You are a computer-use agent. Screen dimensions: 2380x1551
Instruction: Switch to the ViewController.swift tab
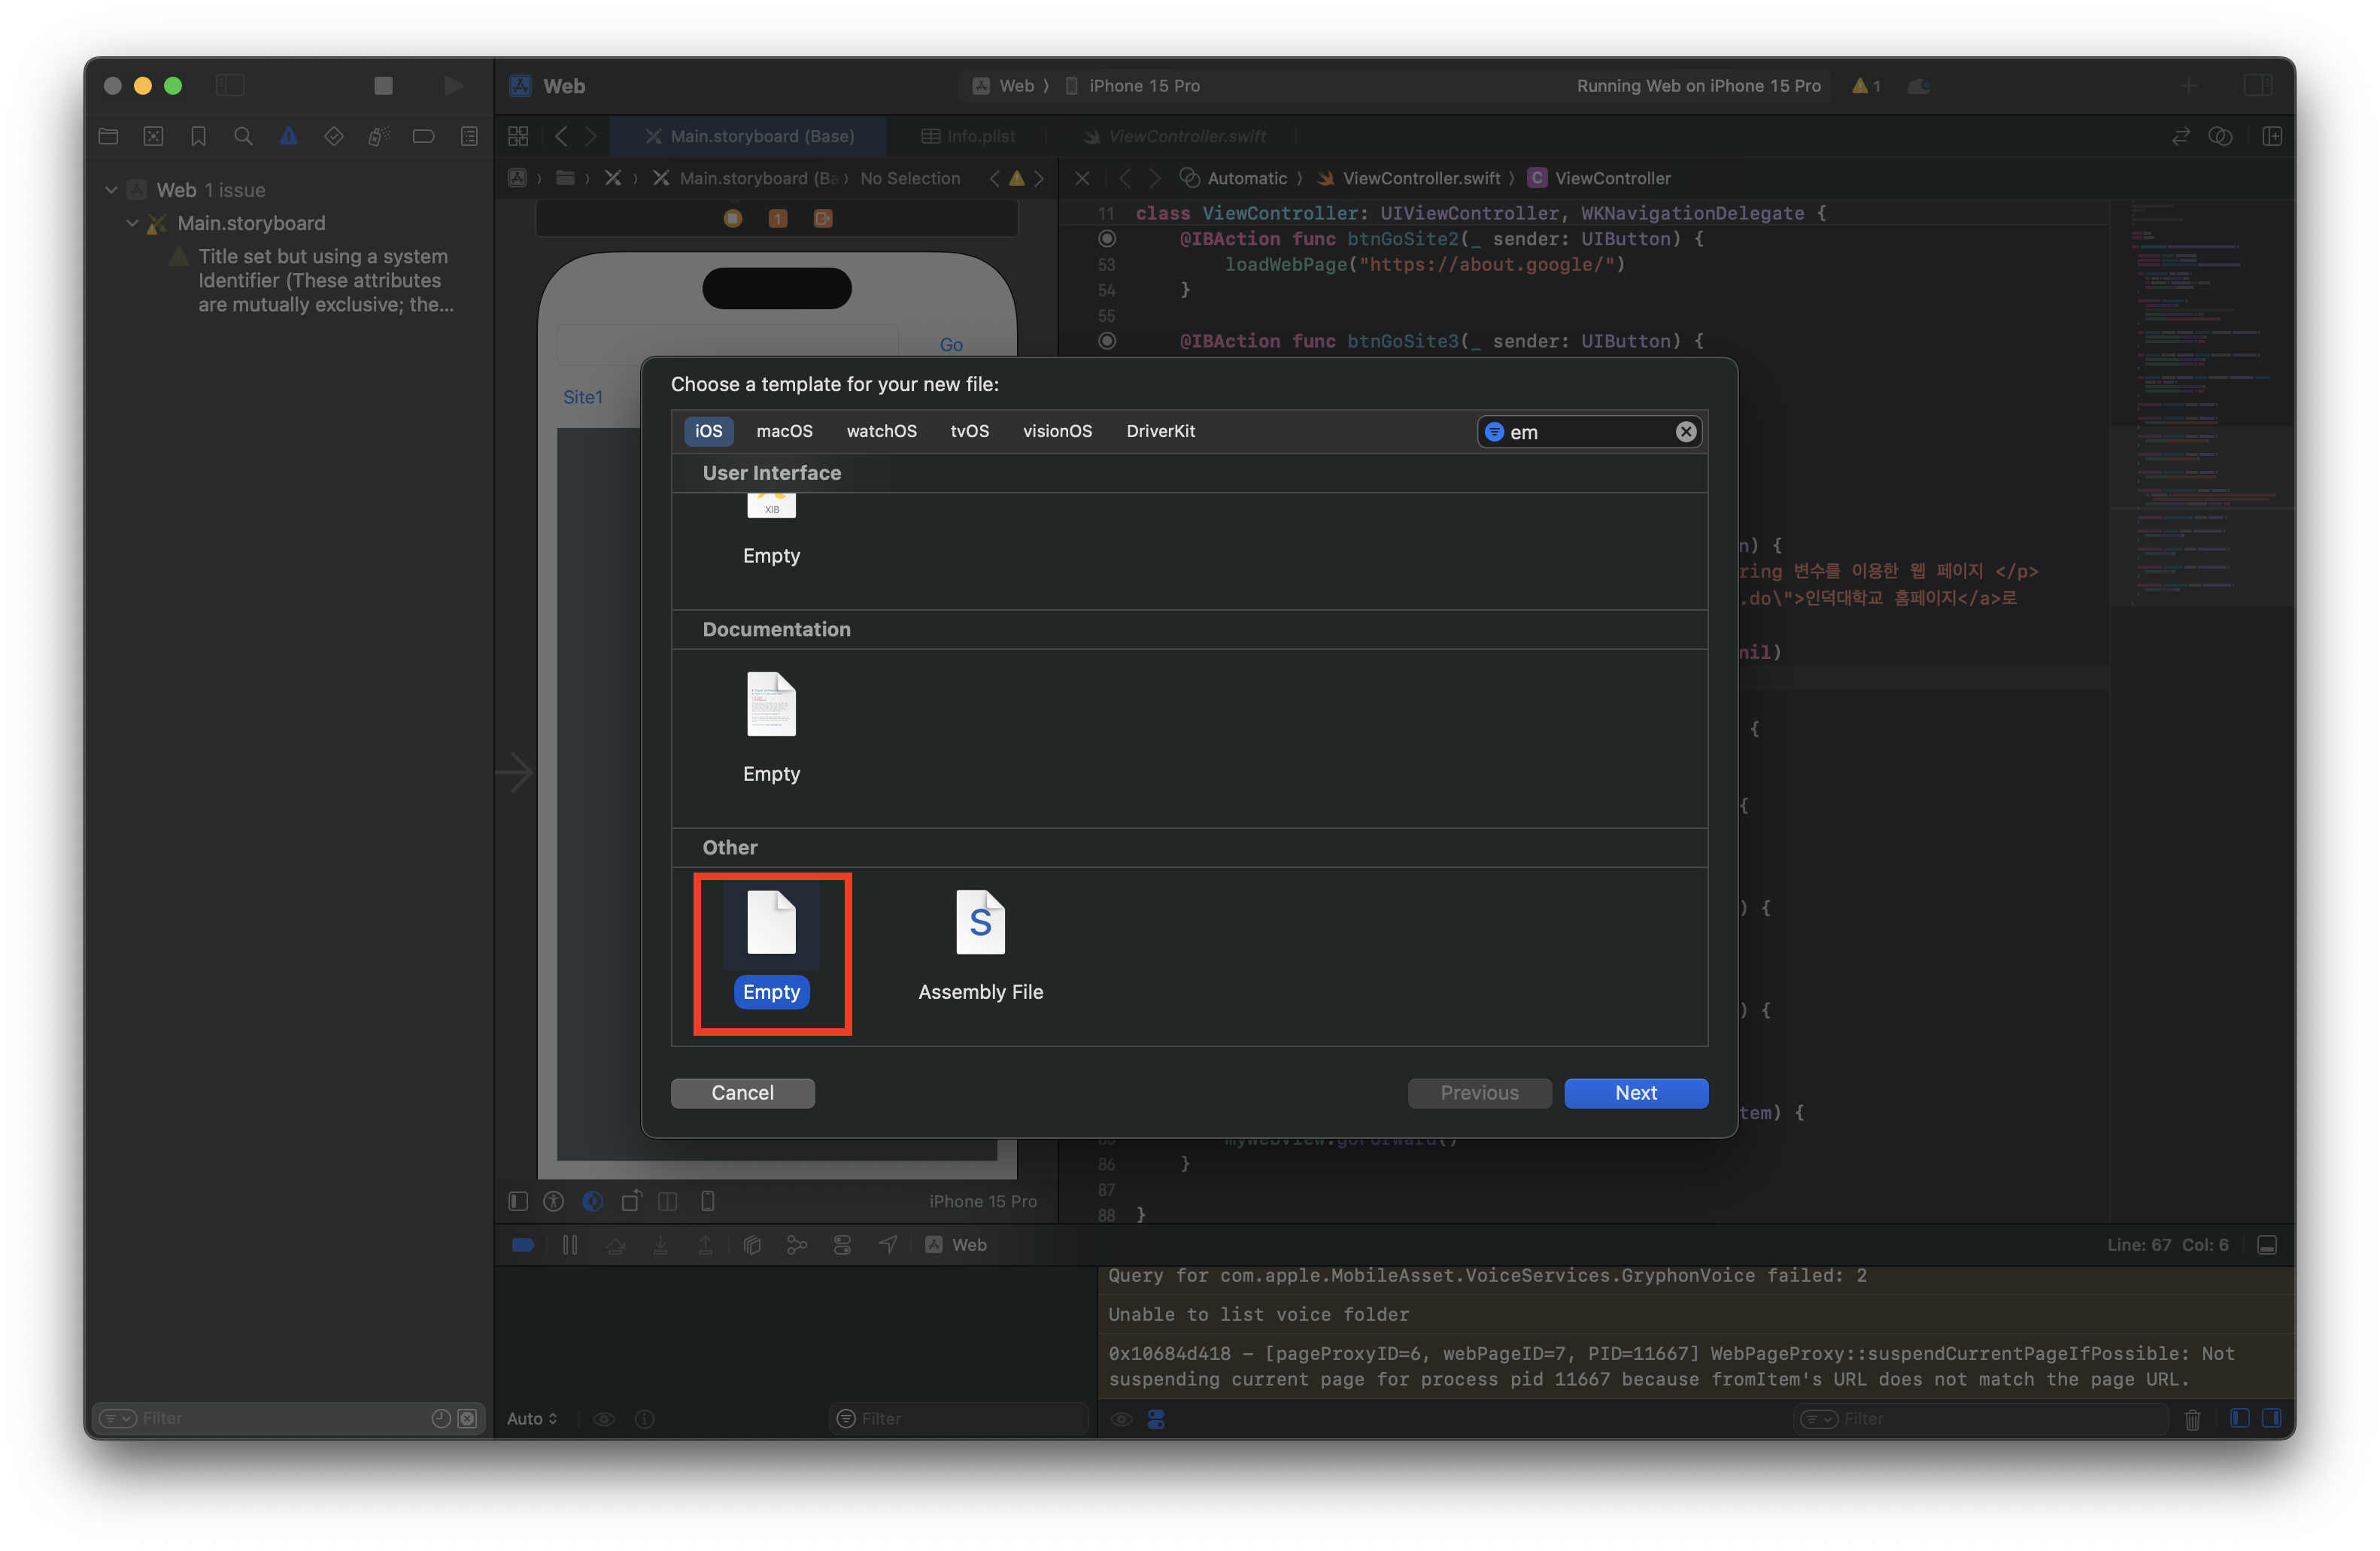1175,136
